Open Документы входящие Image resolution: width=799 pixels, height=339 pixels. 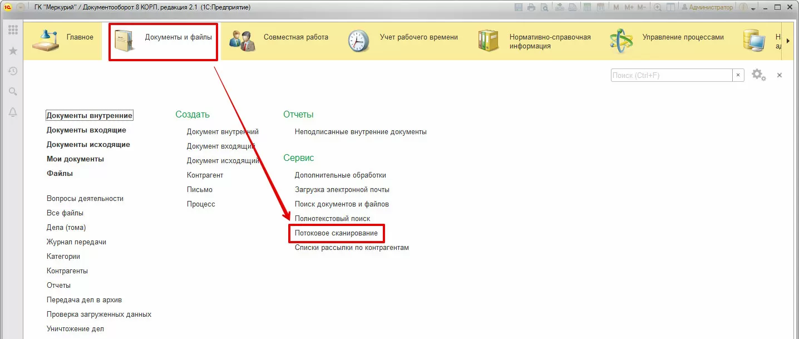coord(86,130)
